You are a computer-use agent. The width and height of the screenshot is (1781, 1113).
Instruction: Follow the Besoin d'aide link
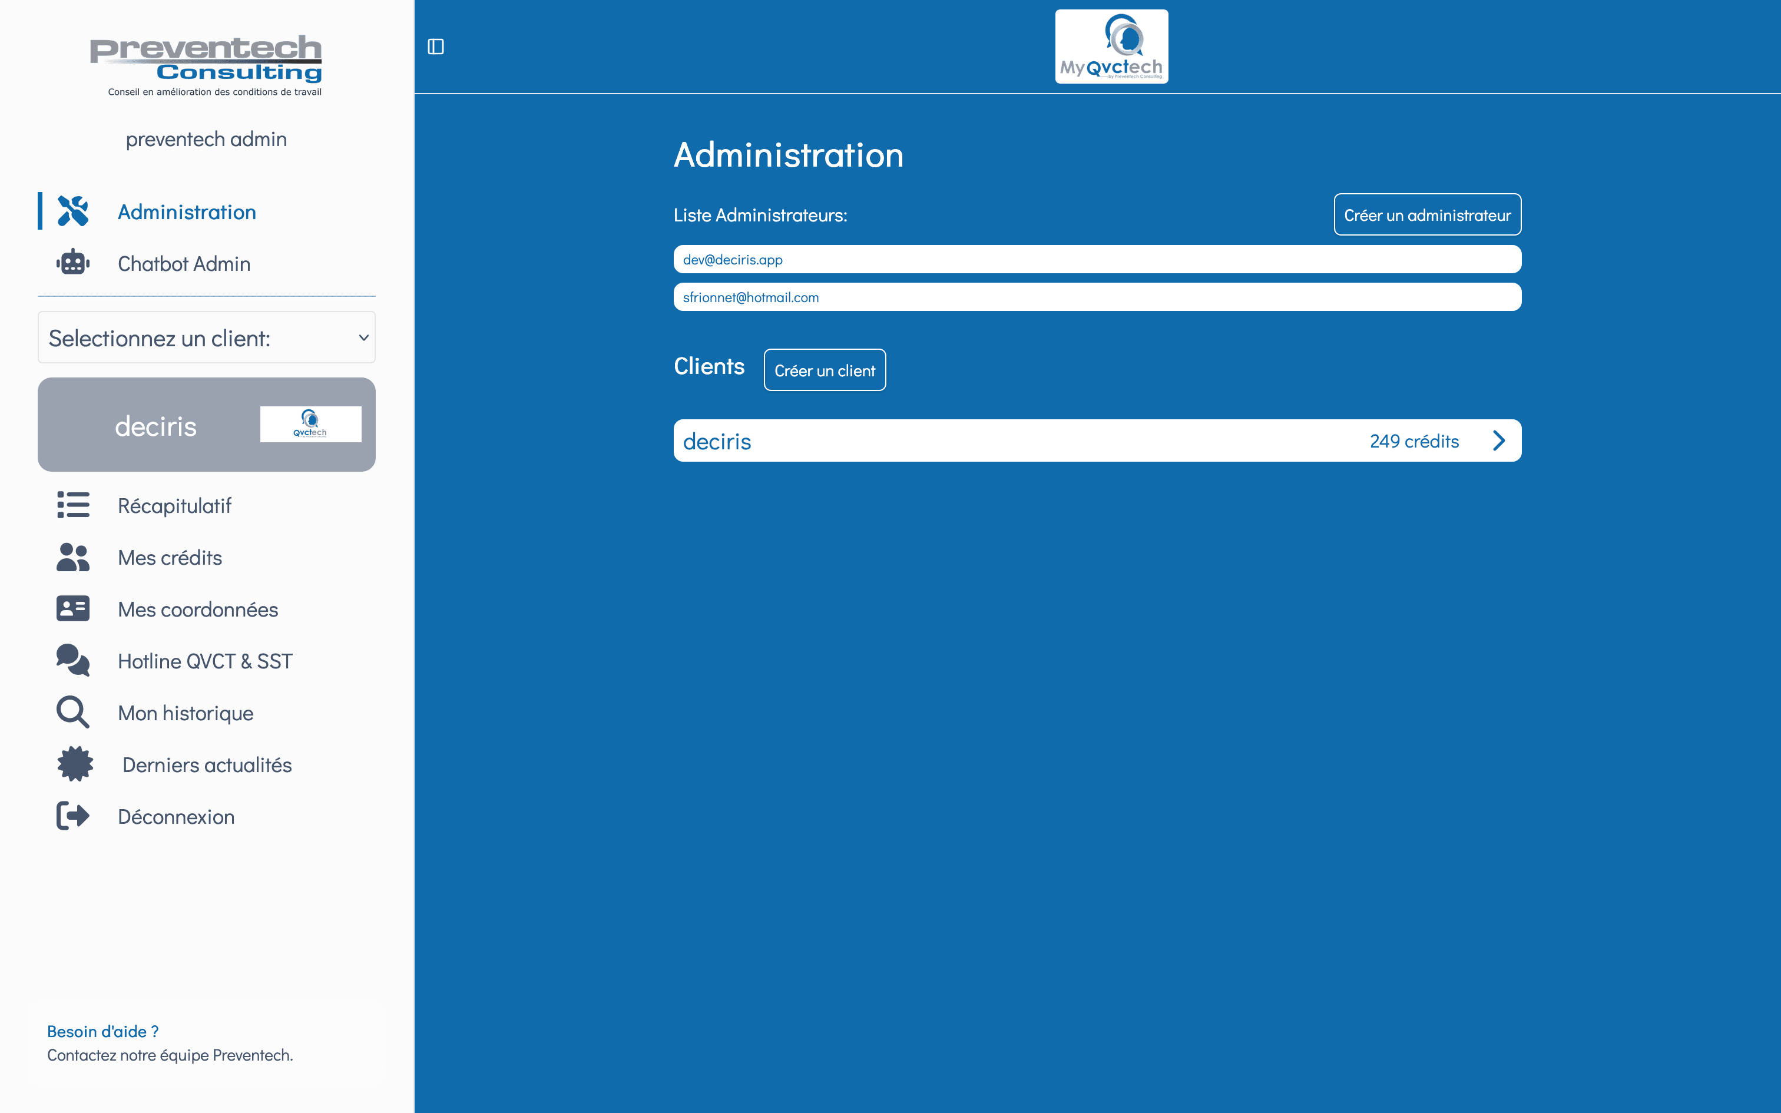pos(103,1031)
